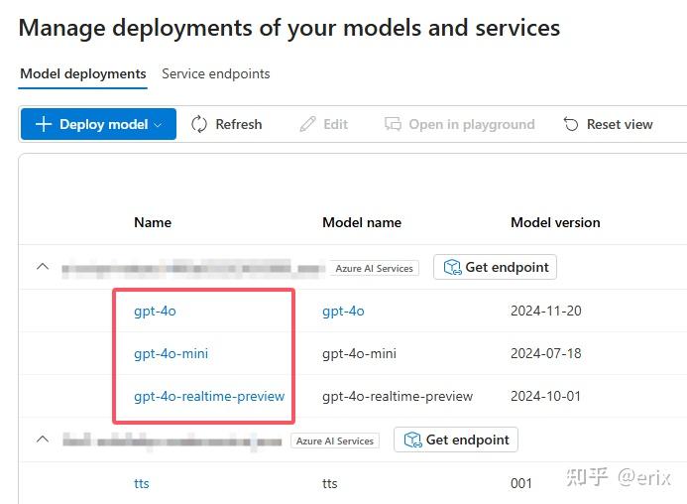Open the Deploy model dropdown arrow

pos(158,125)
